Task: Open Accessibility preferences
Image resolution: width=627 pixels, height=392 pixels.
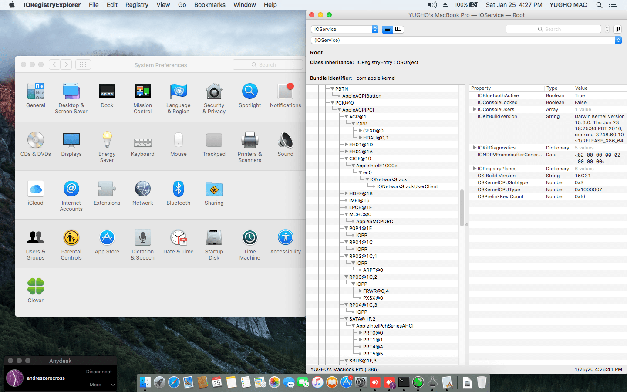Action: 286,242
